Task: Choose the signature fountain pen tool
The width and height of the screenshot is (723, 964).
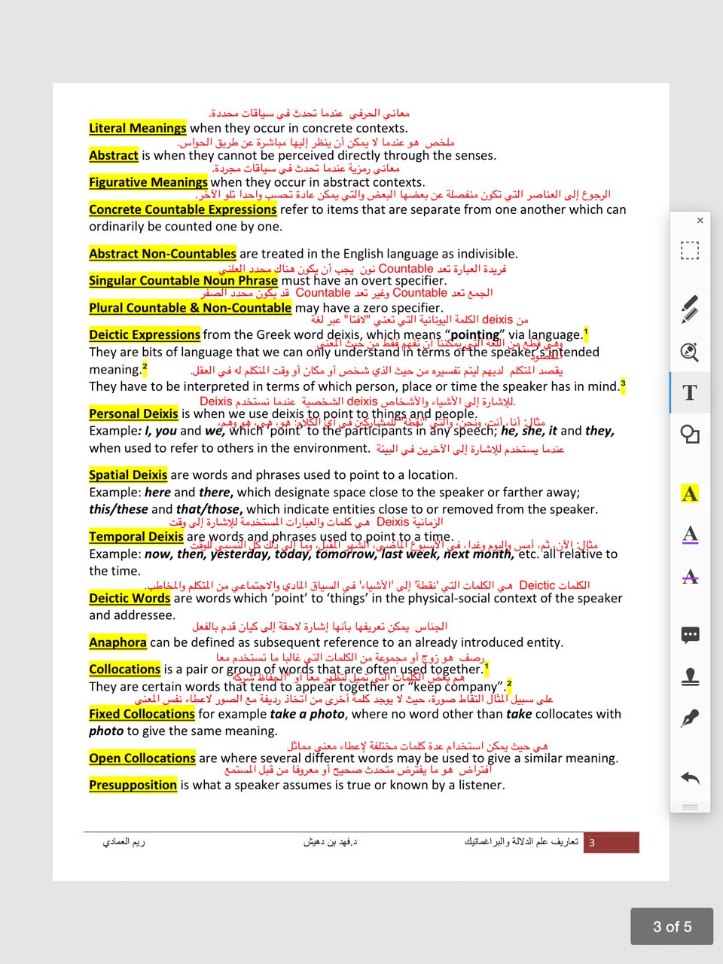Action: click(690, 718)
